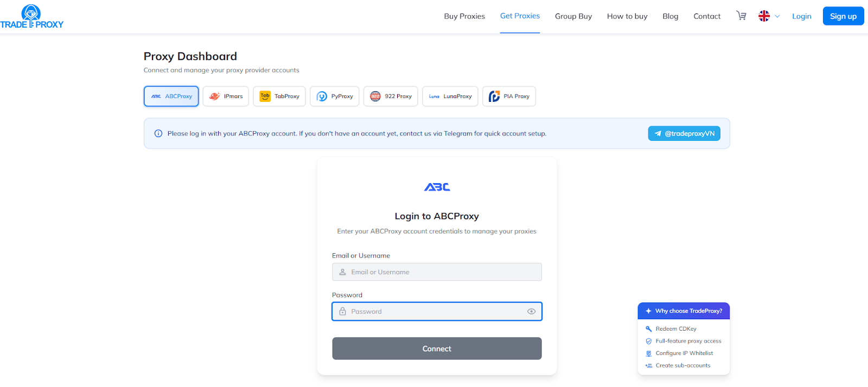Click the 'Create sub-accounts' text
Viewport: 868px width, 387px height.
683,366
